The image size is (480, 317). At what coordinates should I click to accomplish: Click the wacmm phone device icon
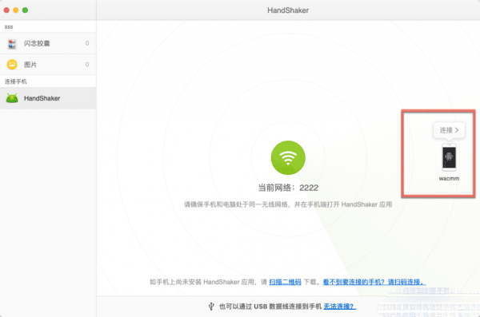(x=449, y=157)
